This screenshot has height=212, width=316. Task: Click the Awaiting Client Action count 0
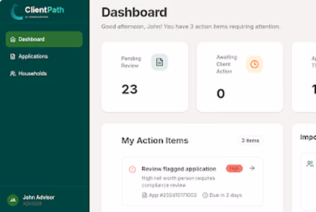coord(220,93)
